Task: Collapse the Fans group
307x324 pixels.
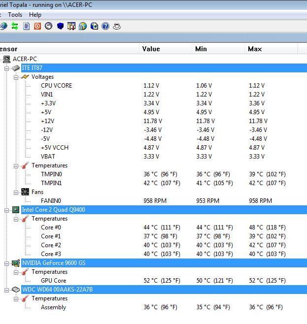Action: (16, 193)
